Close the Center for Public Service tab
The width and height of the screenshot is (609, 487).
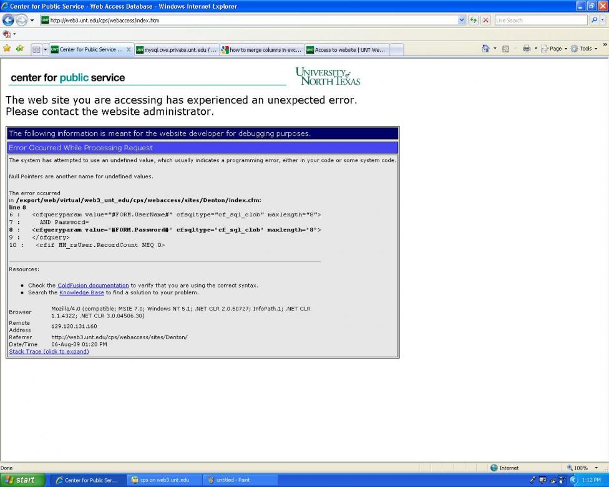[129, 50]
